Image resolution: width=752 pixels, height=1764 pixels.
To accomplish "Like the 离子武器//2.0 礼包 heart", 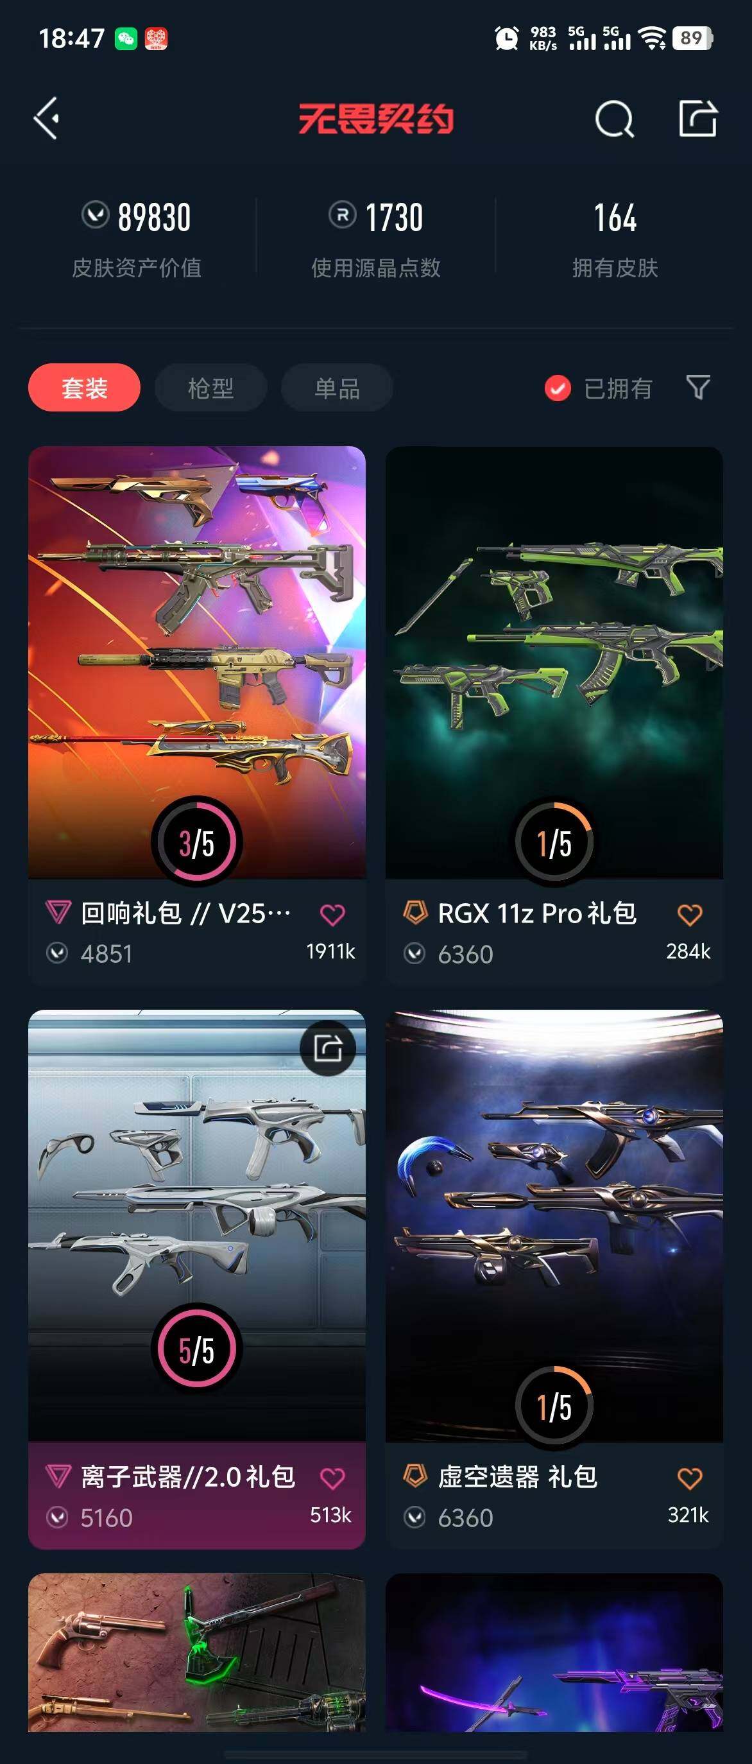I will coord(332,1478).
